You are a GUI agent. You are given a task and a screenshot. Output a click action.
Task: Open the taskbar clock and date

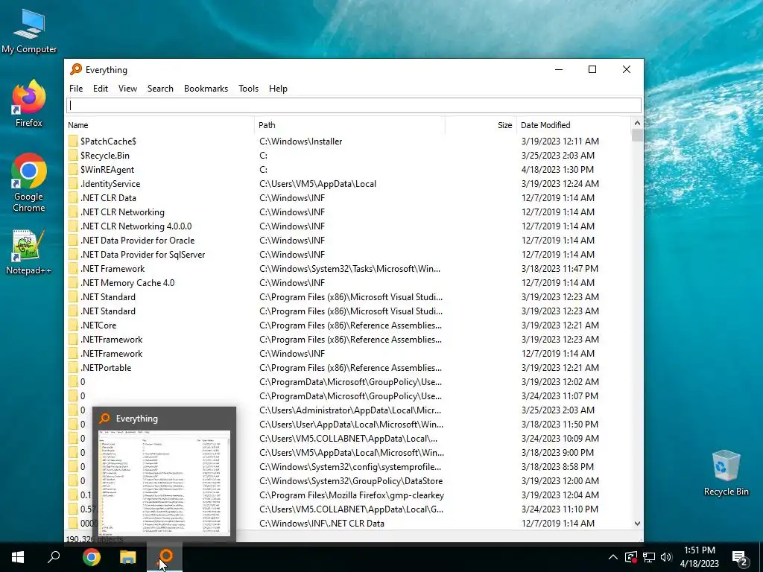pos(699,557)
